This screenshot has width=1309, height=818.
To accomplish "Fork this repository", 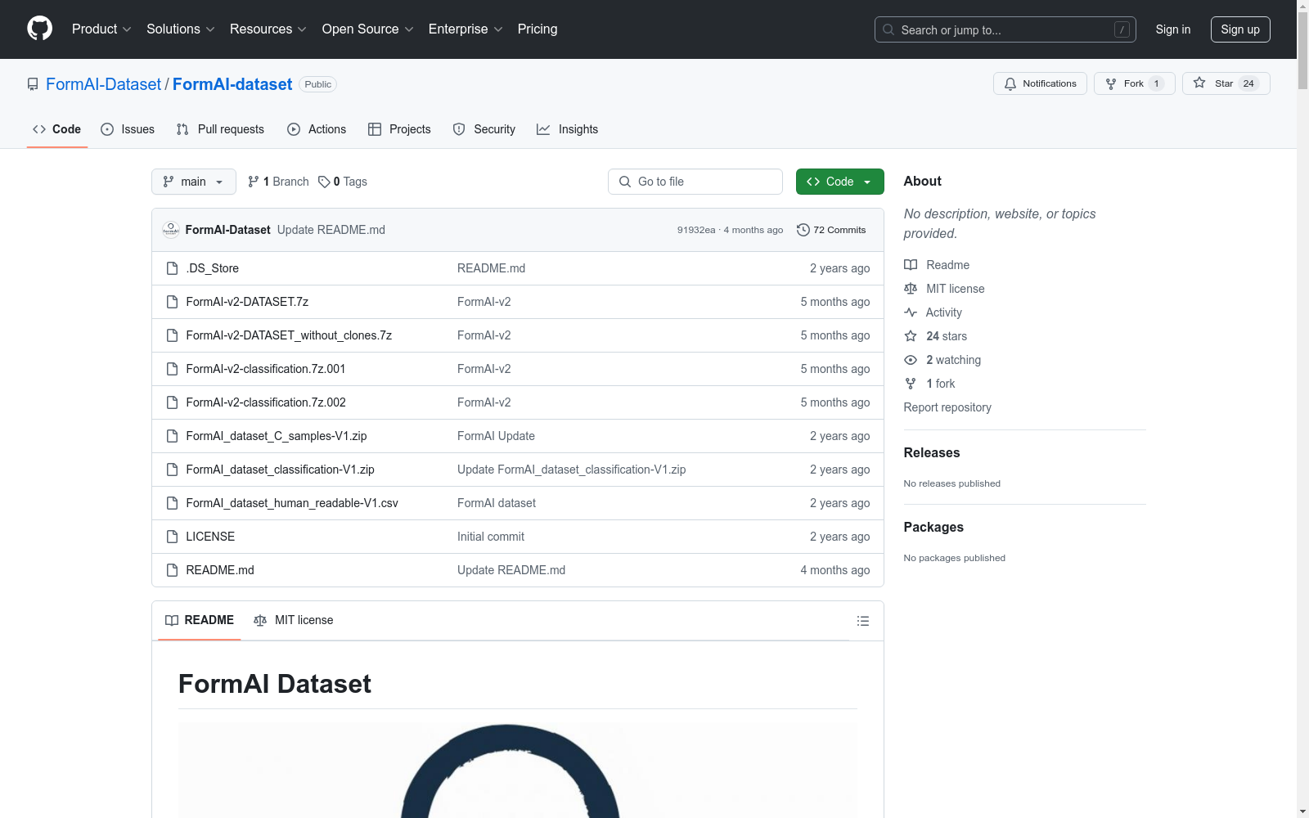I will (1134, 83).
